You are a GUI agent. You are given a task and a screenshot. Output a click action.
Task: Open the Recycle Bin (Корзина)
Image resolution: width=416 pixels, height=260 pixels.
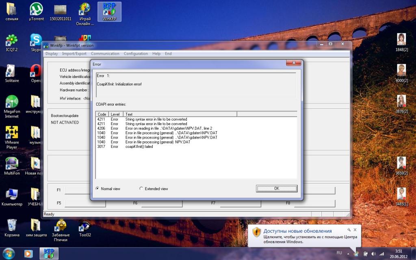coord(12,227)
